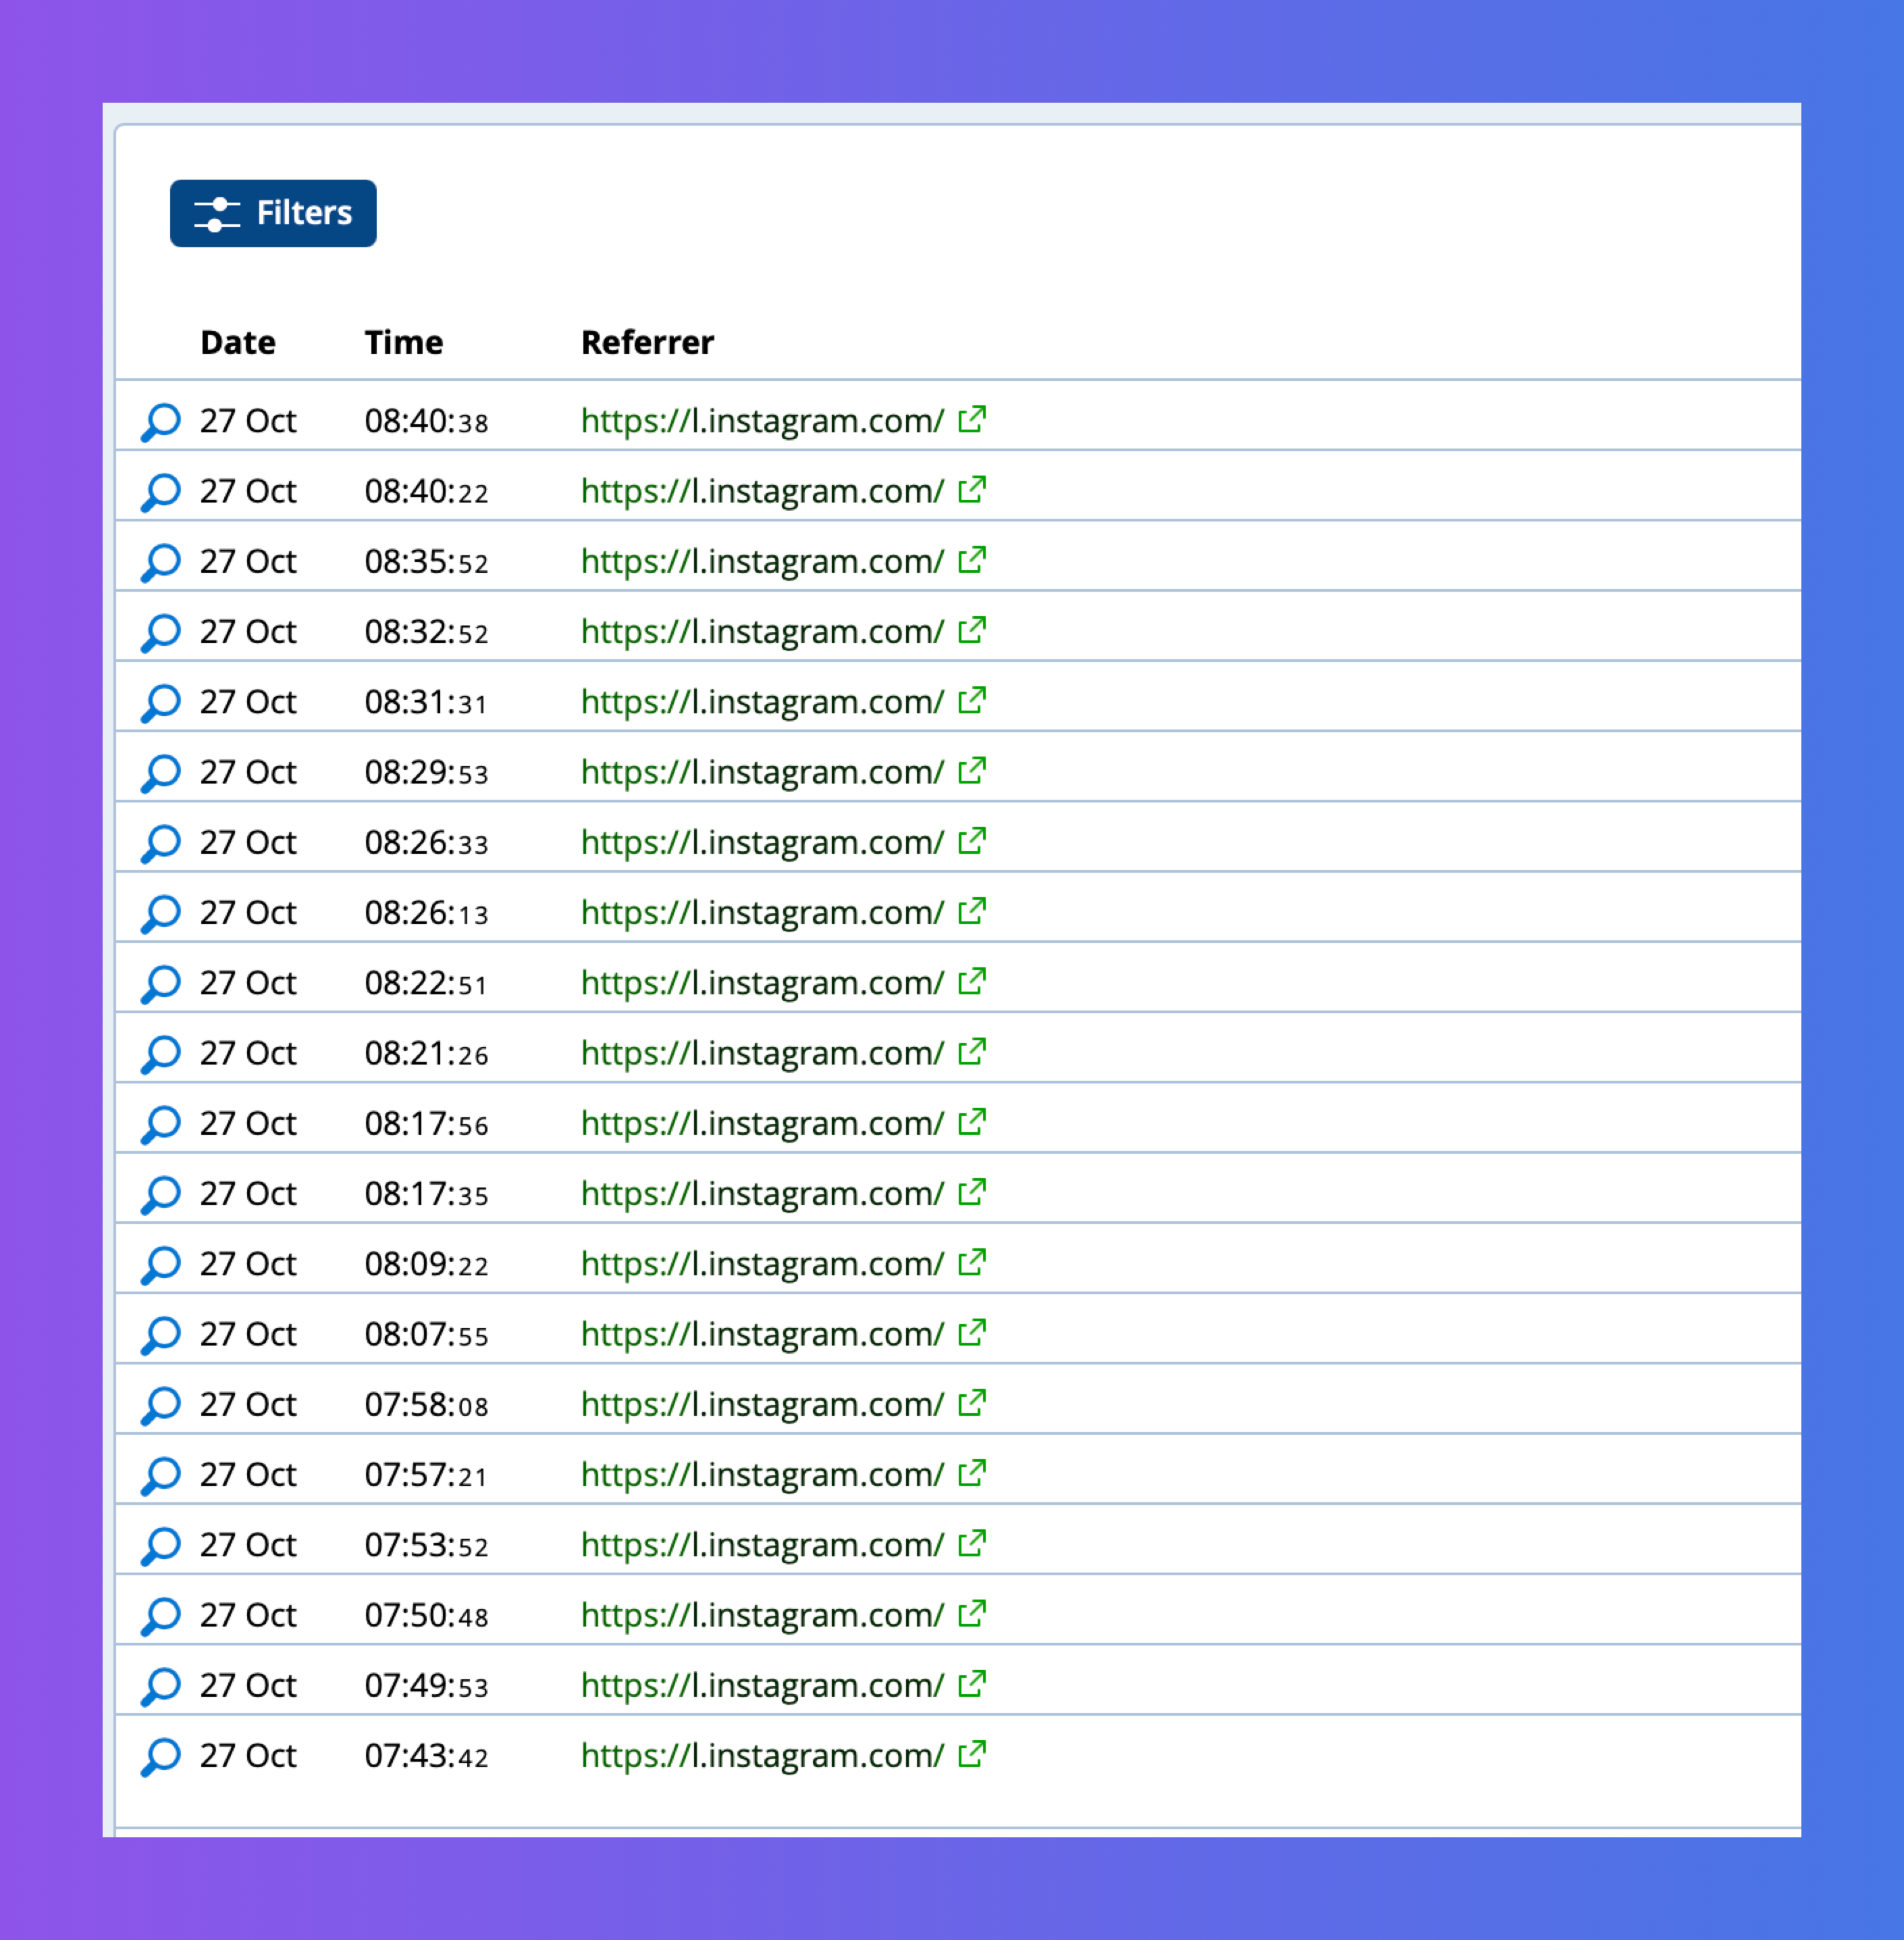Open external link icon on the 08:21:26 row
1904x1940 pixels.
tap(971, 1052)
